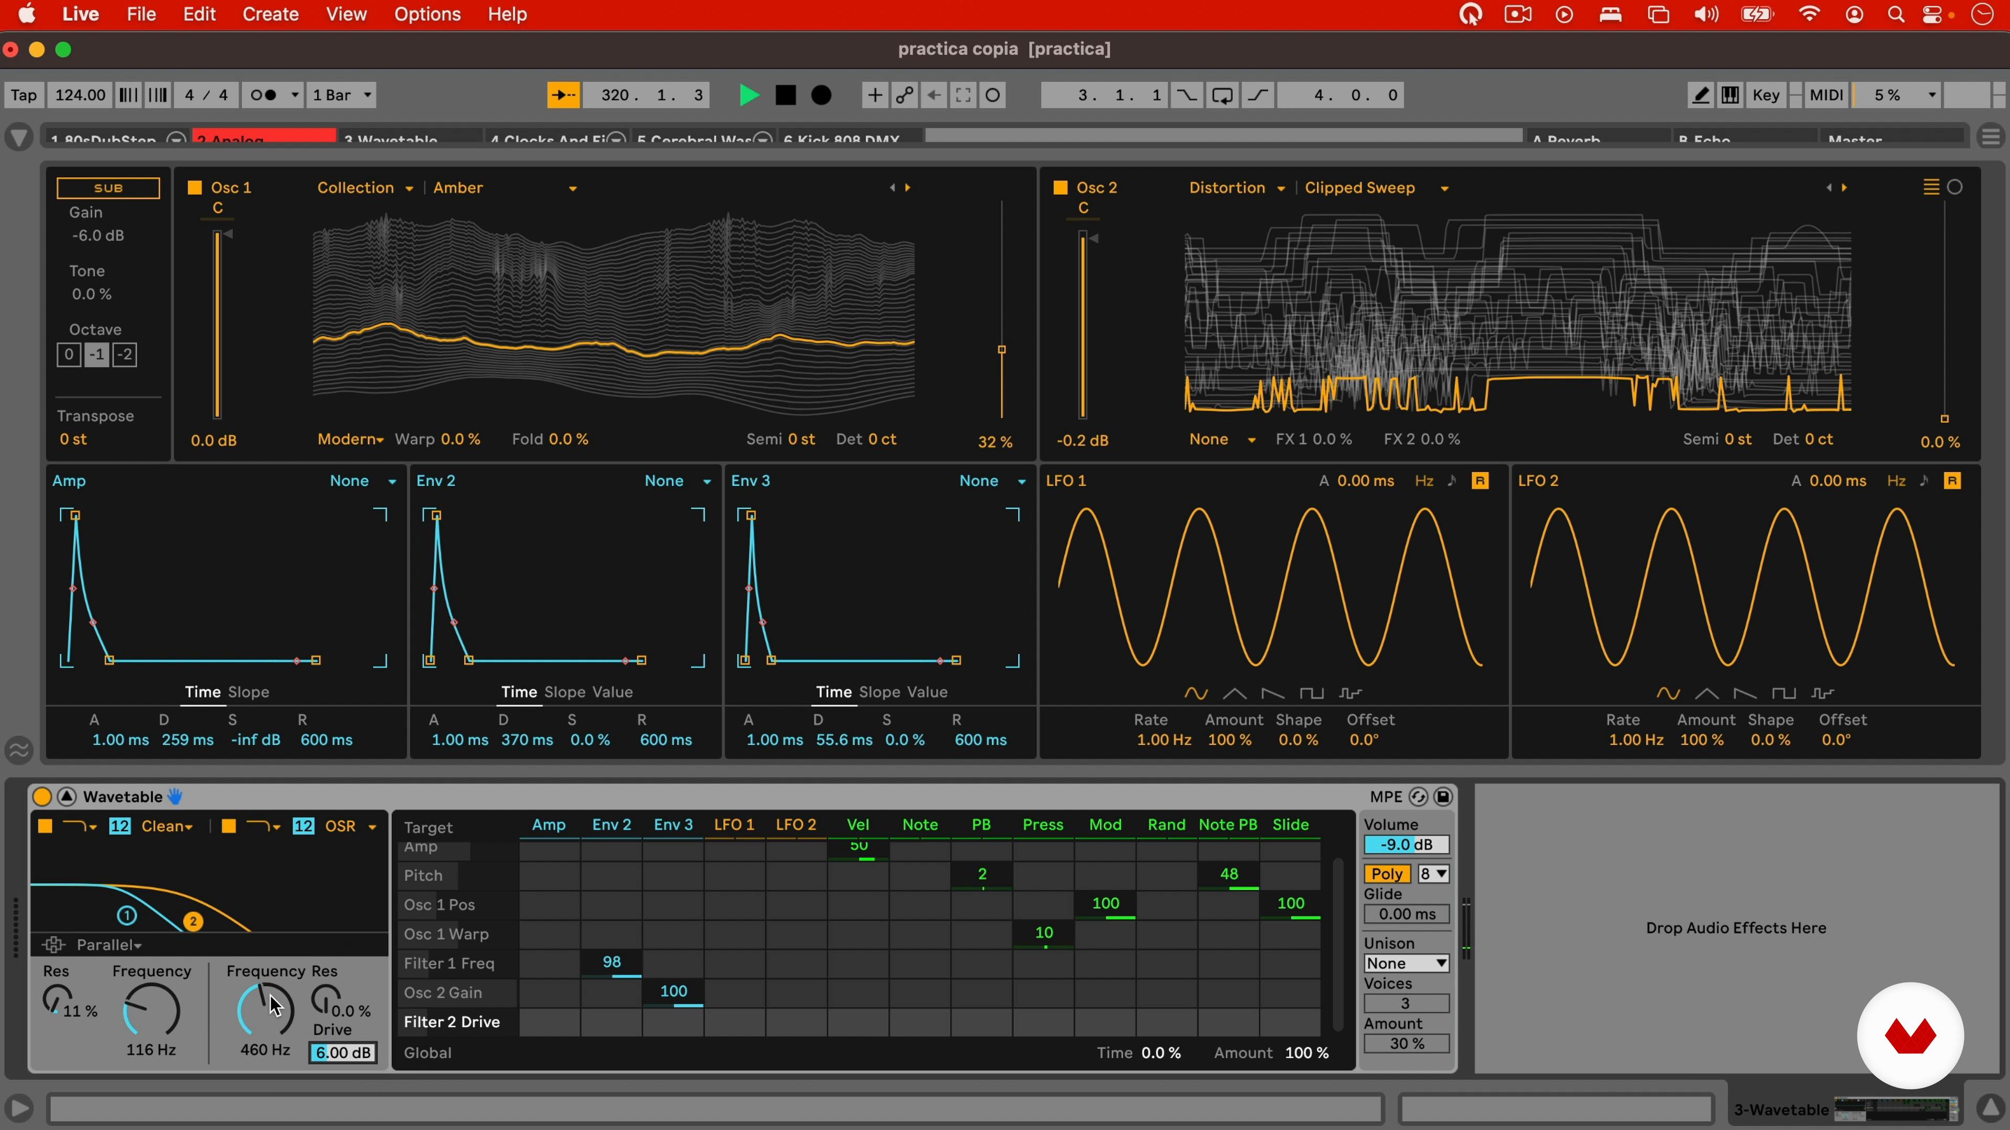Switch Env 3 to Slope view
The height and width of the screenshot is (1130, 2010).
pos(879,692)
